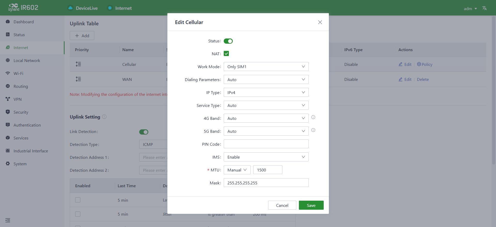Click the Cancel button

coord(282,205)
